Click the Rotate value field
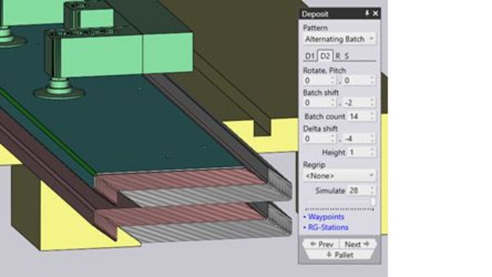 316,80
